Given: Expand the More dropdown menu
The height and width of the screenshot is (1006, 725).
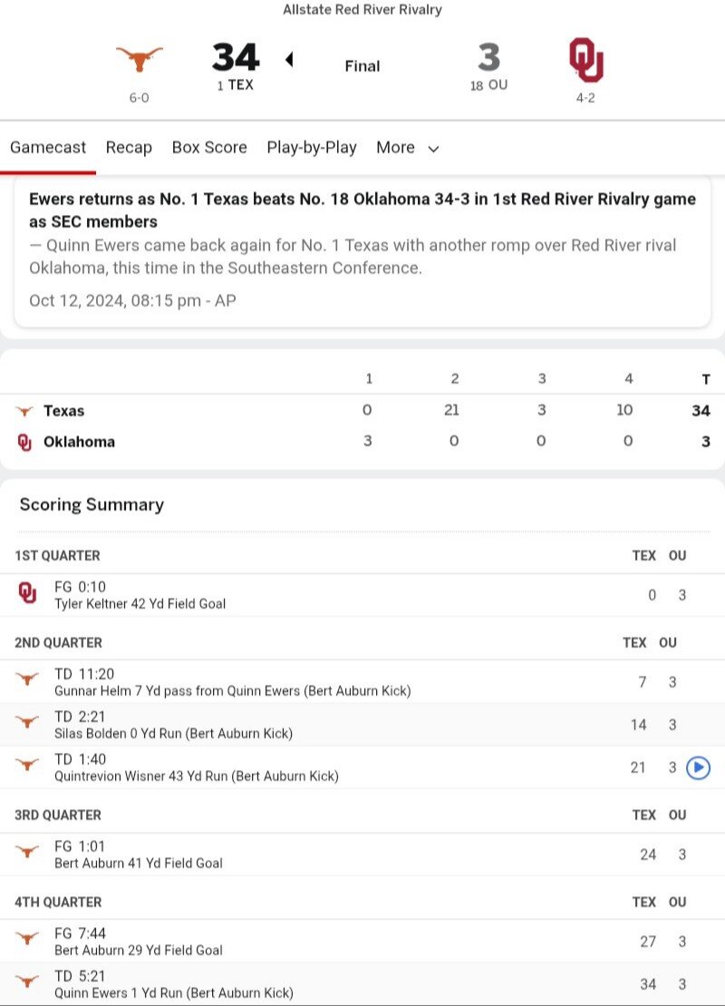Looking at the screenshot, I should (408, 148).
